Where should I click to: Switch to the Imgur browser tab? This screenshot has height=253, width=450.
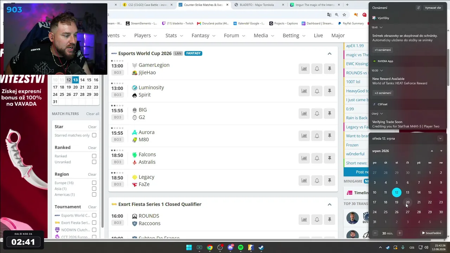pyautogui.click(x=315, y=5)
